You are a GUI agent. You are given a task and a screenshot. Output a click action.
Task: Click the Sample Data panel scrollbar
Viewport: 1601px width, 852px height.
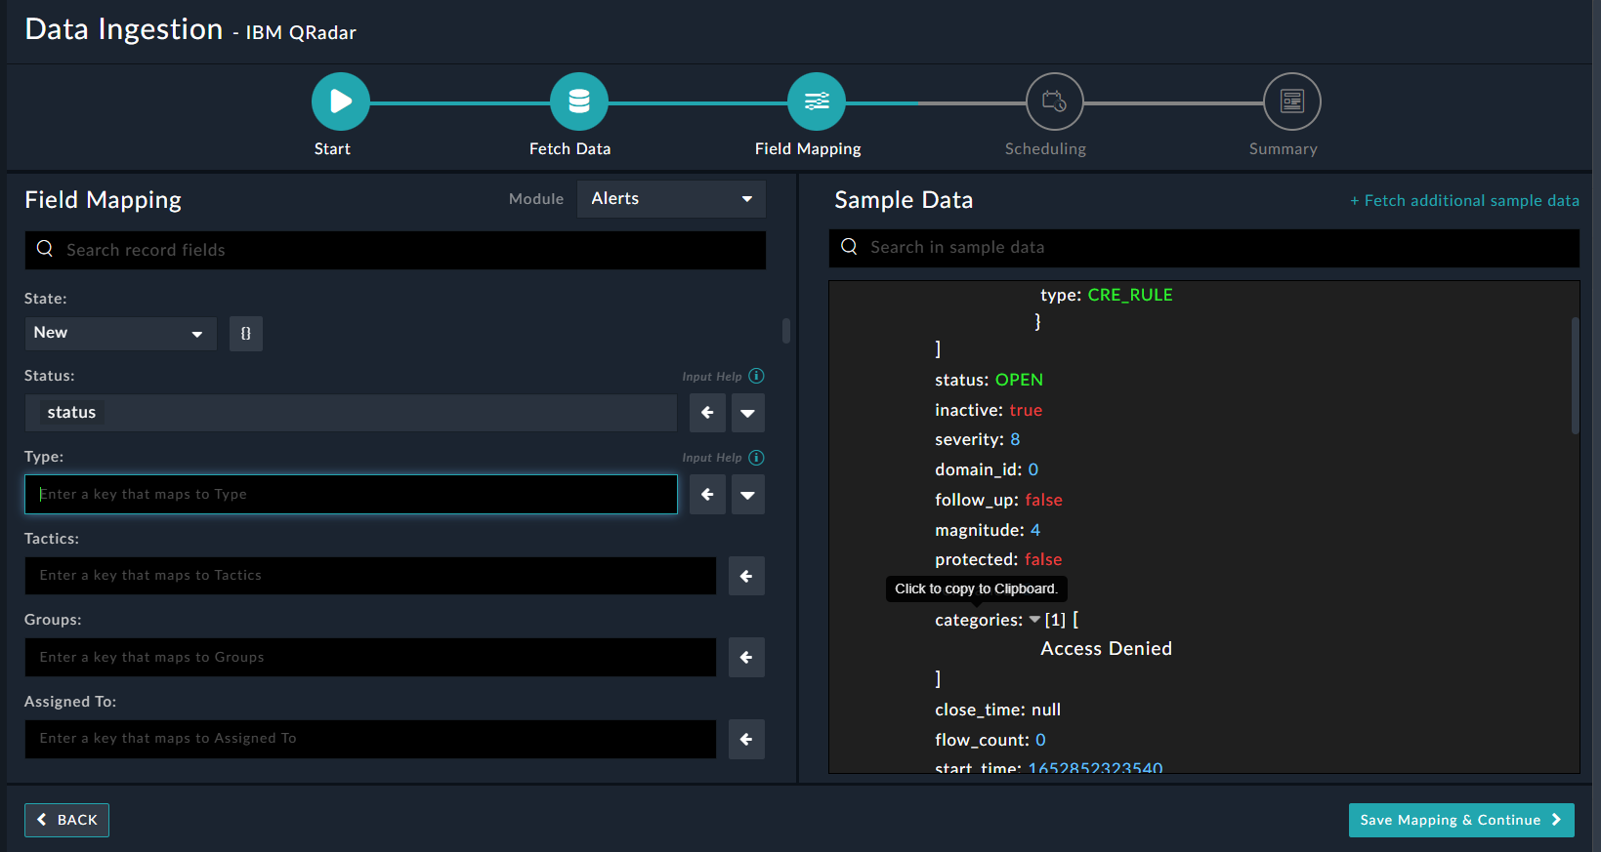coord(1575,376)
